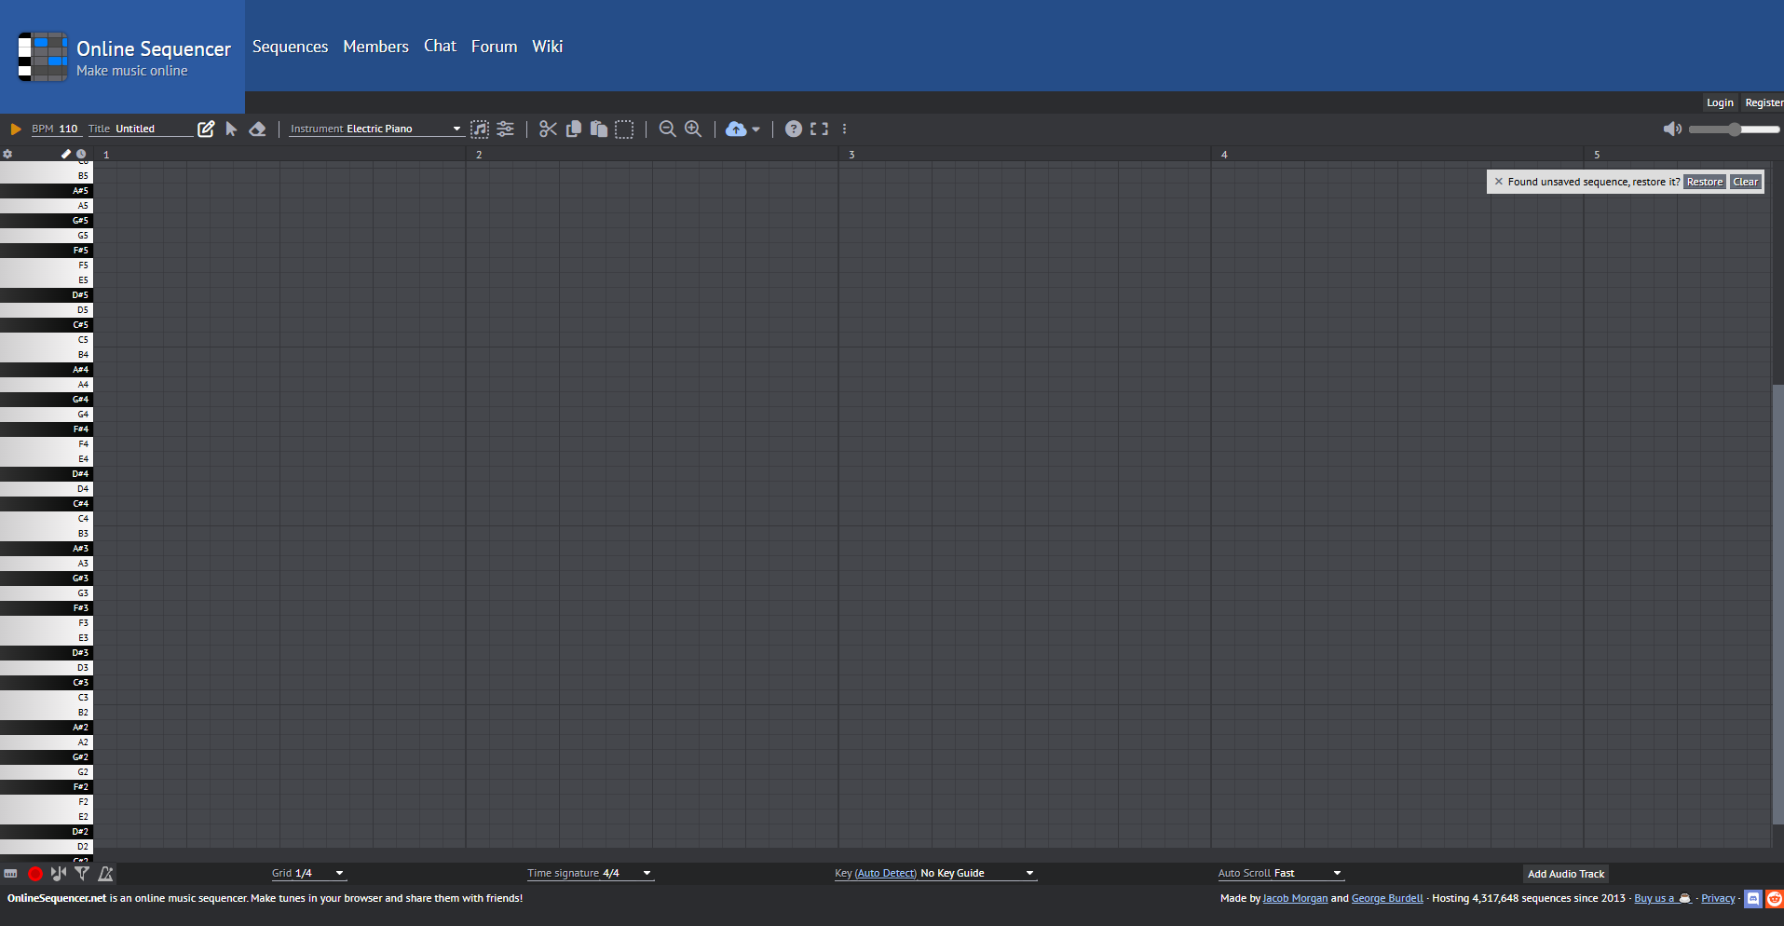Click Add Audio Track button
Viewport: 1784px width, 926px height.
click(1566, 874)
